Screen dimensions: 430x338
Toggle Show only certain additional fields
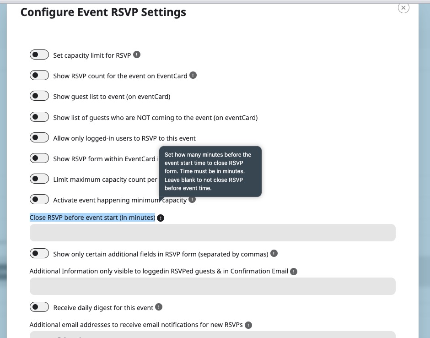click(x=39, y=254)
